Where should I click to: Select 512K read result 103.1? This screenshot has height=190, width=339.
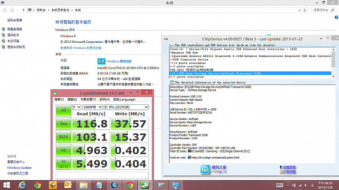pyautogui.click(x=91, y=137)
